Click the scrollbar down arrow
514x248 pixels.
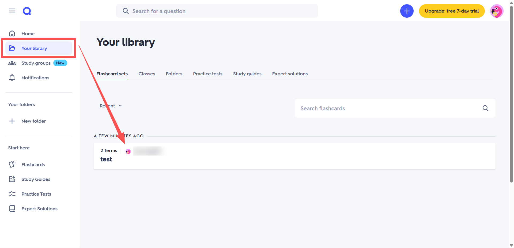click(x=511, y=245)
